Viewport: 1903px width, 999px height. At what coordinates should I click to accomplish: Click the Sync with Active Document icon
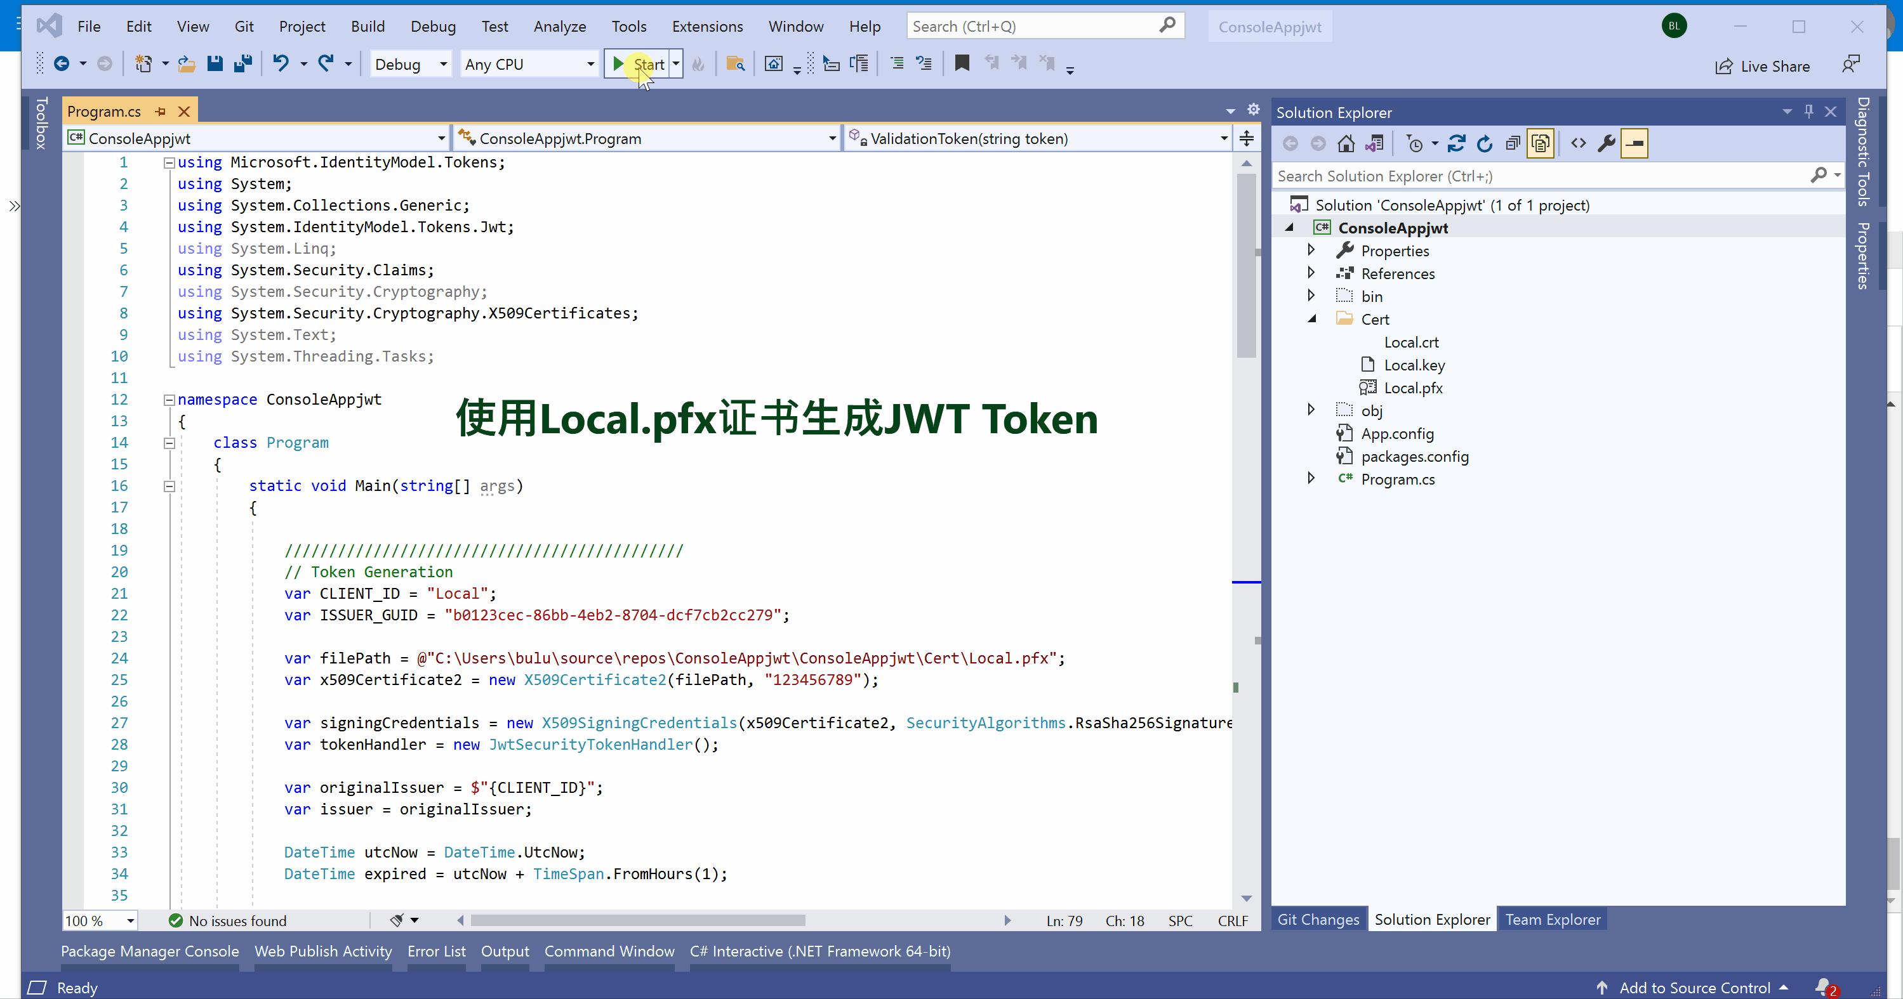click(1457, 143)
